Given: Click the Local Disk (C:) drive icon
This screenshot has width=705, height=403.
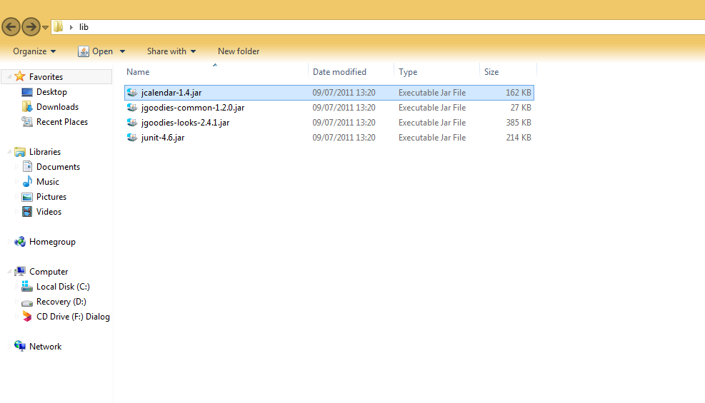Looking at the screenshot, I should click(x=27, y=286).
